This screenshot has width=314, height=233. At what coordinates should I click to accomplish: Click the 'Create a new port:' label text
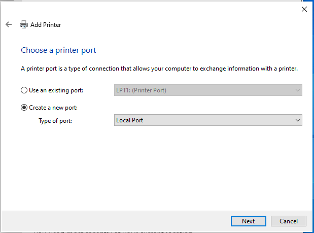pos(53,108)
